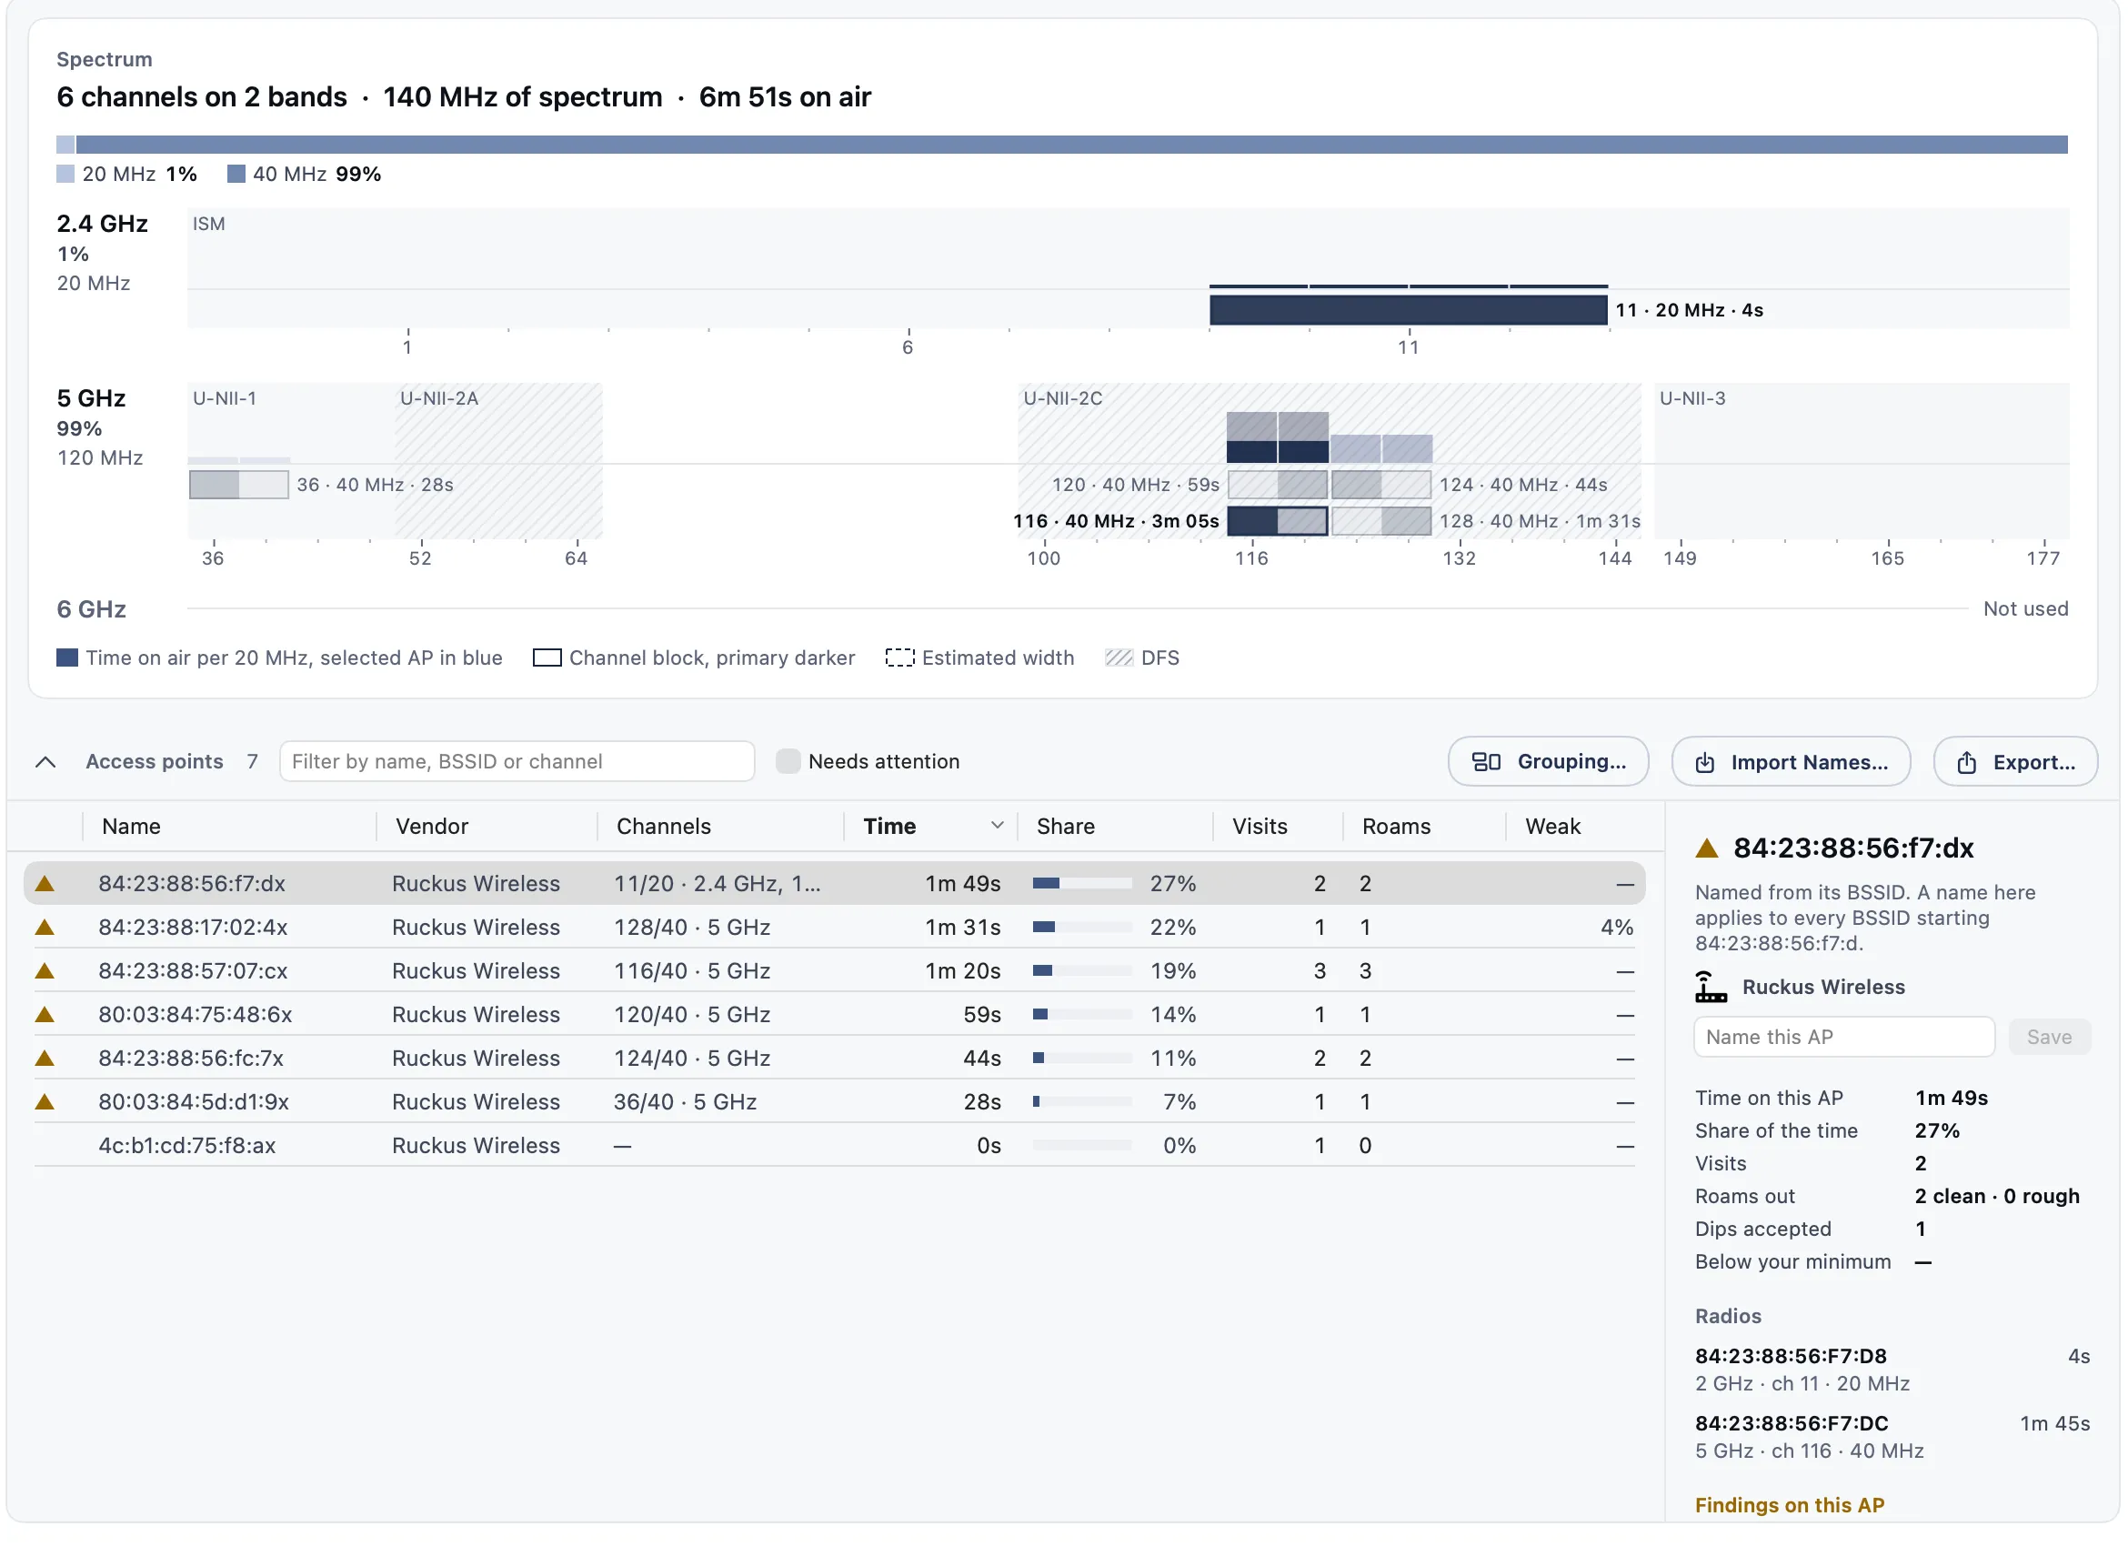The height and width of the screenshot is (1546, 2128).
Task: Click the channel 128 40 MHz block
Action: click(x=1381, y=521)
